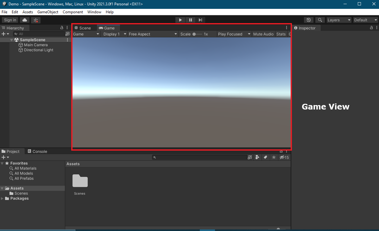Collapse the Assets folder arrow
Screen dimensions: 379x231
(2, 188)
